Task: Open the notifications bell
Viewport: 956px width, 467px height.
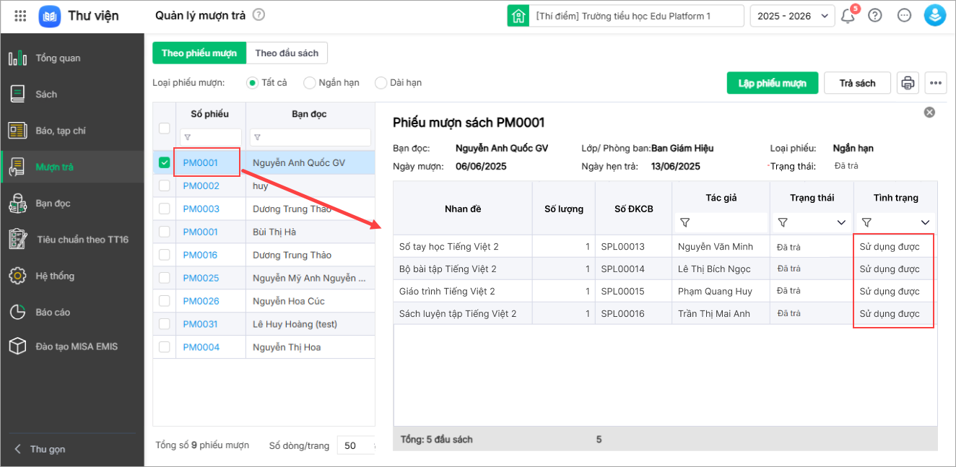Action: click(848, 15)
